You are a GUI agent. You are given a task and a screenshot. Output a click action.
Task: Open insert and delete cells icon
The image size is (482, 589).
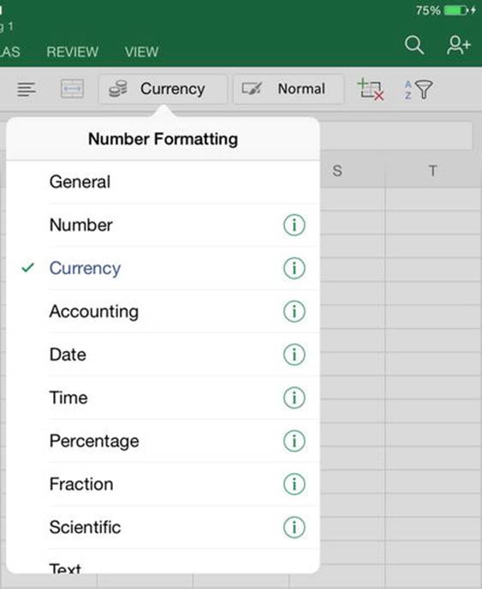coord(371,89)
